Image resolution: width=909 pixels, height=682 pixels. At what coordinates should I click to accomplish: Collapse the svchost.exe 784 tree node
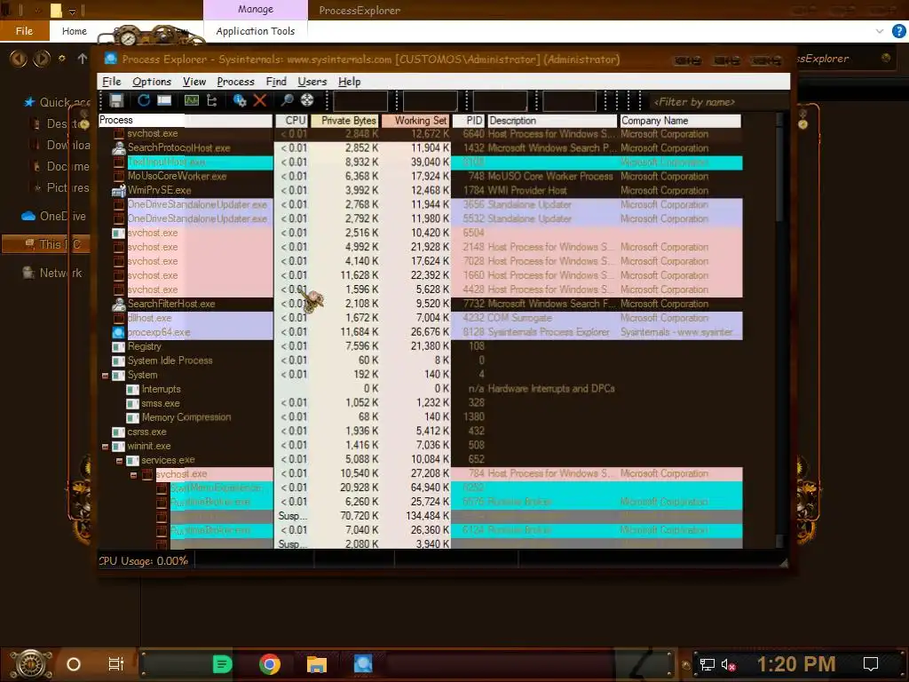coord(133,475)
